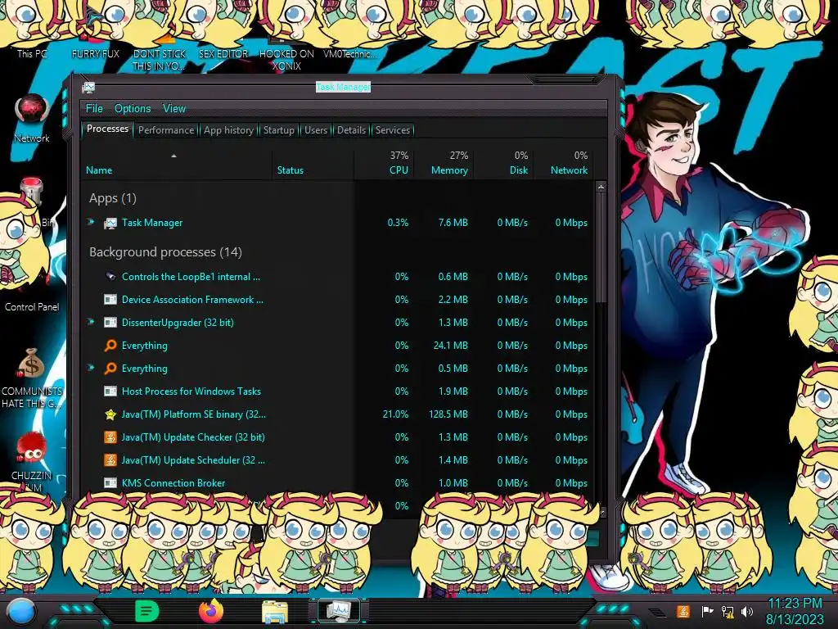Click the scrollbar down arrow in process list
Image resolution: width=838 pixels, height=629 pixels.
tap(602, 512)
